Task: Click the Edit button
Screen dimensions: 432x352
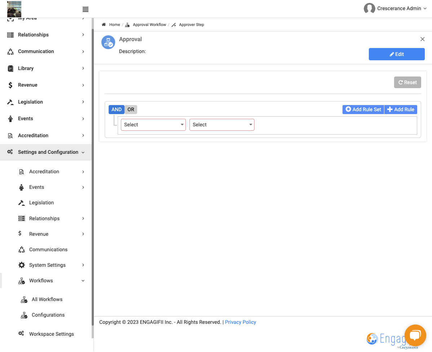Action: (397, 54)
